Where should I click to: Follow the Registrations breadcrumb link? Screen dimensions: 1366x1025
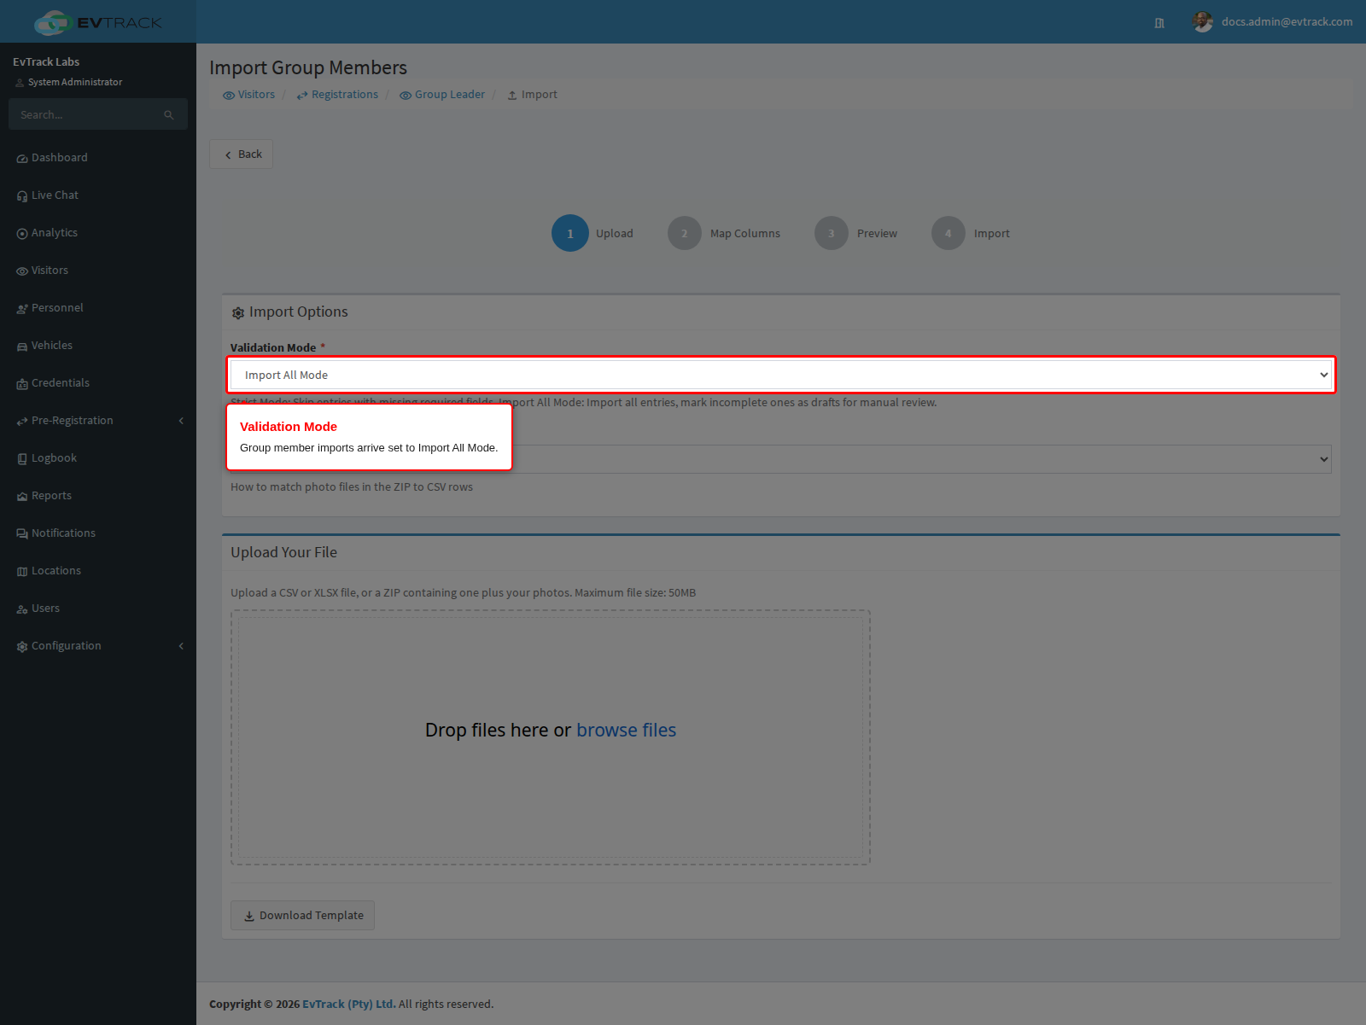click(337, 95)
